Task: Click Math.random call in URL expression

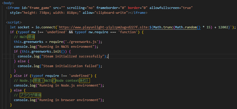Action: click(187, 27)
